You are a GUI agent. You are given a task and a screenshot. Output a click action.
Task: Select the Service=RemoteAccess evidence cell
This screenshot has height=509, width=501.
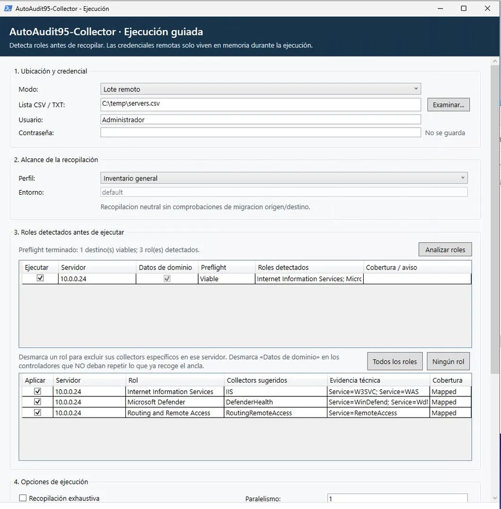tap(378, 412)
